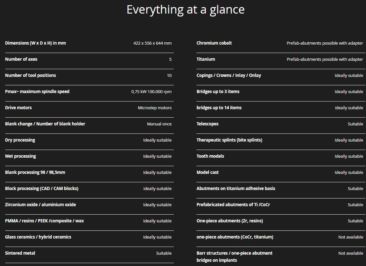
Task: Click the 'Number of tool positions' label
Action: tap(30, 75)
